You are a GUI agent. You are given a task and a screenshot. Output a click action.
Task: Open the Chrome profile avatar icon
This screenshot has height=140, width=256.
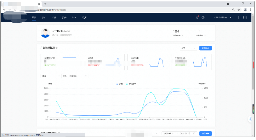(245, 10)
